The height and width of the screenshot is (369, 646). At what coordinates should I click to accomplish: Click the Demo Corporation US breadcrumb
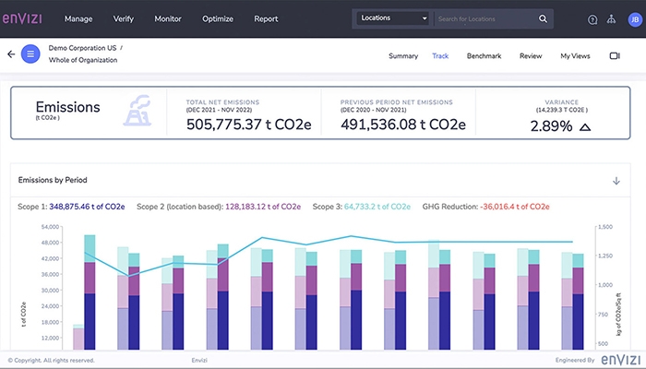click(83, 47)
